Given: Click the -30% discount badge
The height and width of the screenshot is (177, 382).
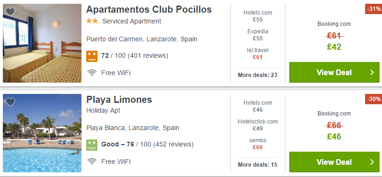Looking at the screenshot, I should pos(374,99).
